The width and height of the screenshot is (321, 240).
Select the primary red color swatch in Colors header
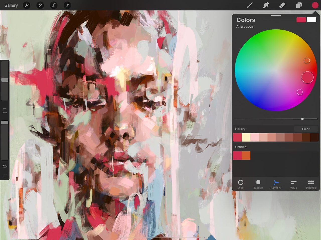[x=301, y=20]
